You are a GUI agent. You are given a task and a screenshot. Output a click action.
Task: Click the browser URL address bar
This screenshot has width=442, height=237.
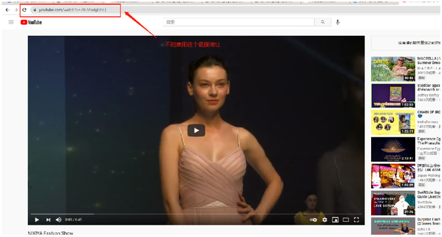(74, 10)
